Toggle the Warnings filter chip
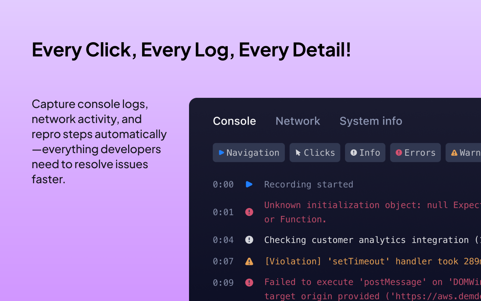Image resolution: width=481 pixels, height=301 pixels. (463, 152)
